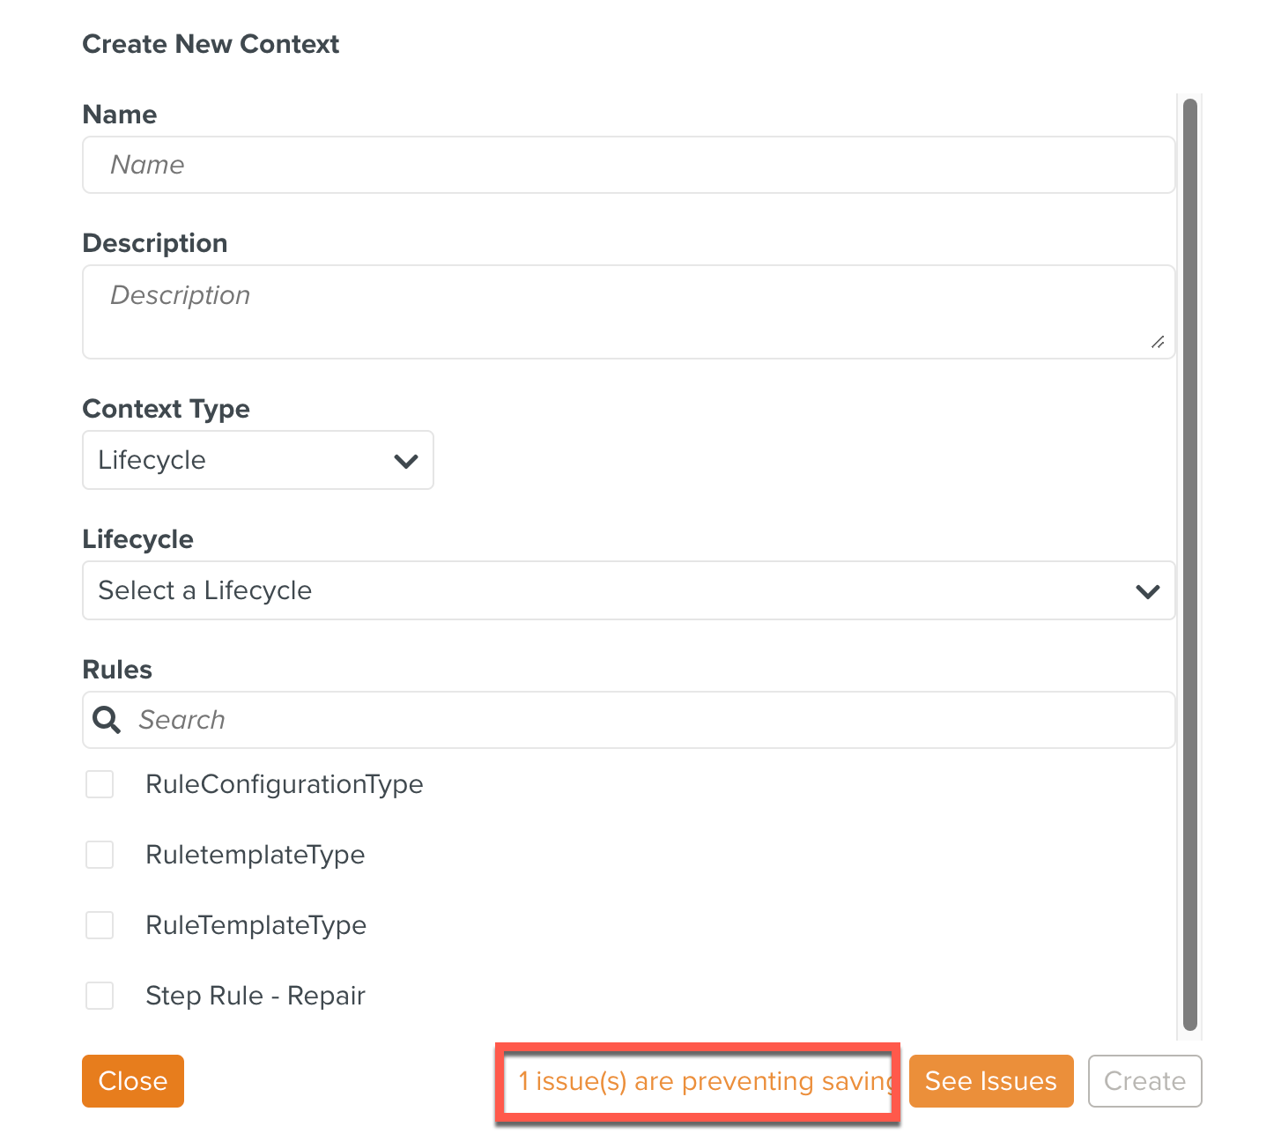The image size is (1281, 1134).
Task: Tick the RuleTemplateType checkbox
Action: pyautogui.click(x=100, y=925)
